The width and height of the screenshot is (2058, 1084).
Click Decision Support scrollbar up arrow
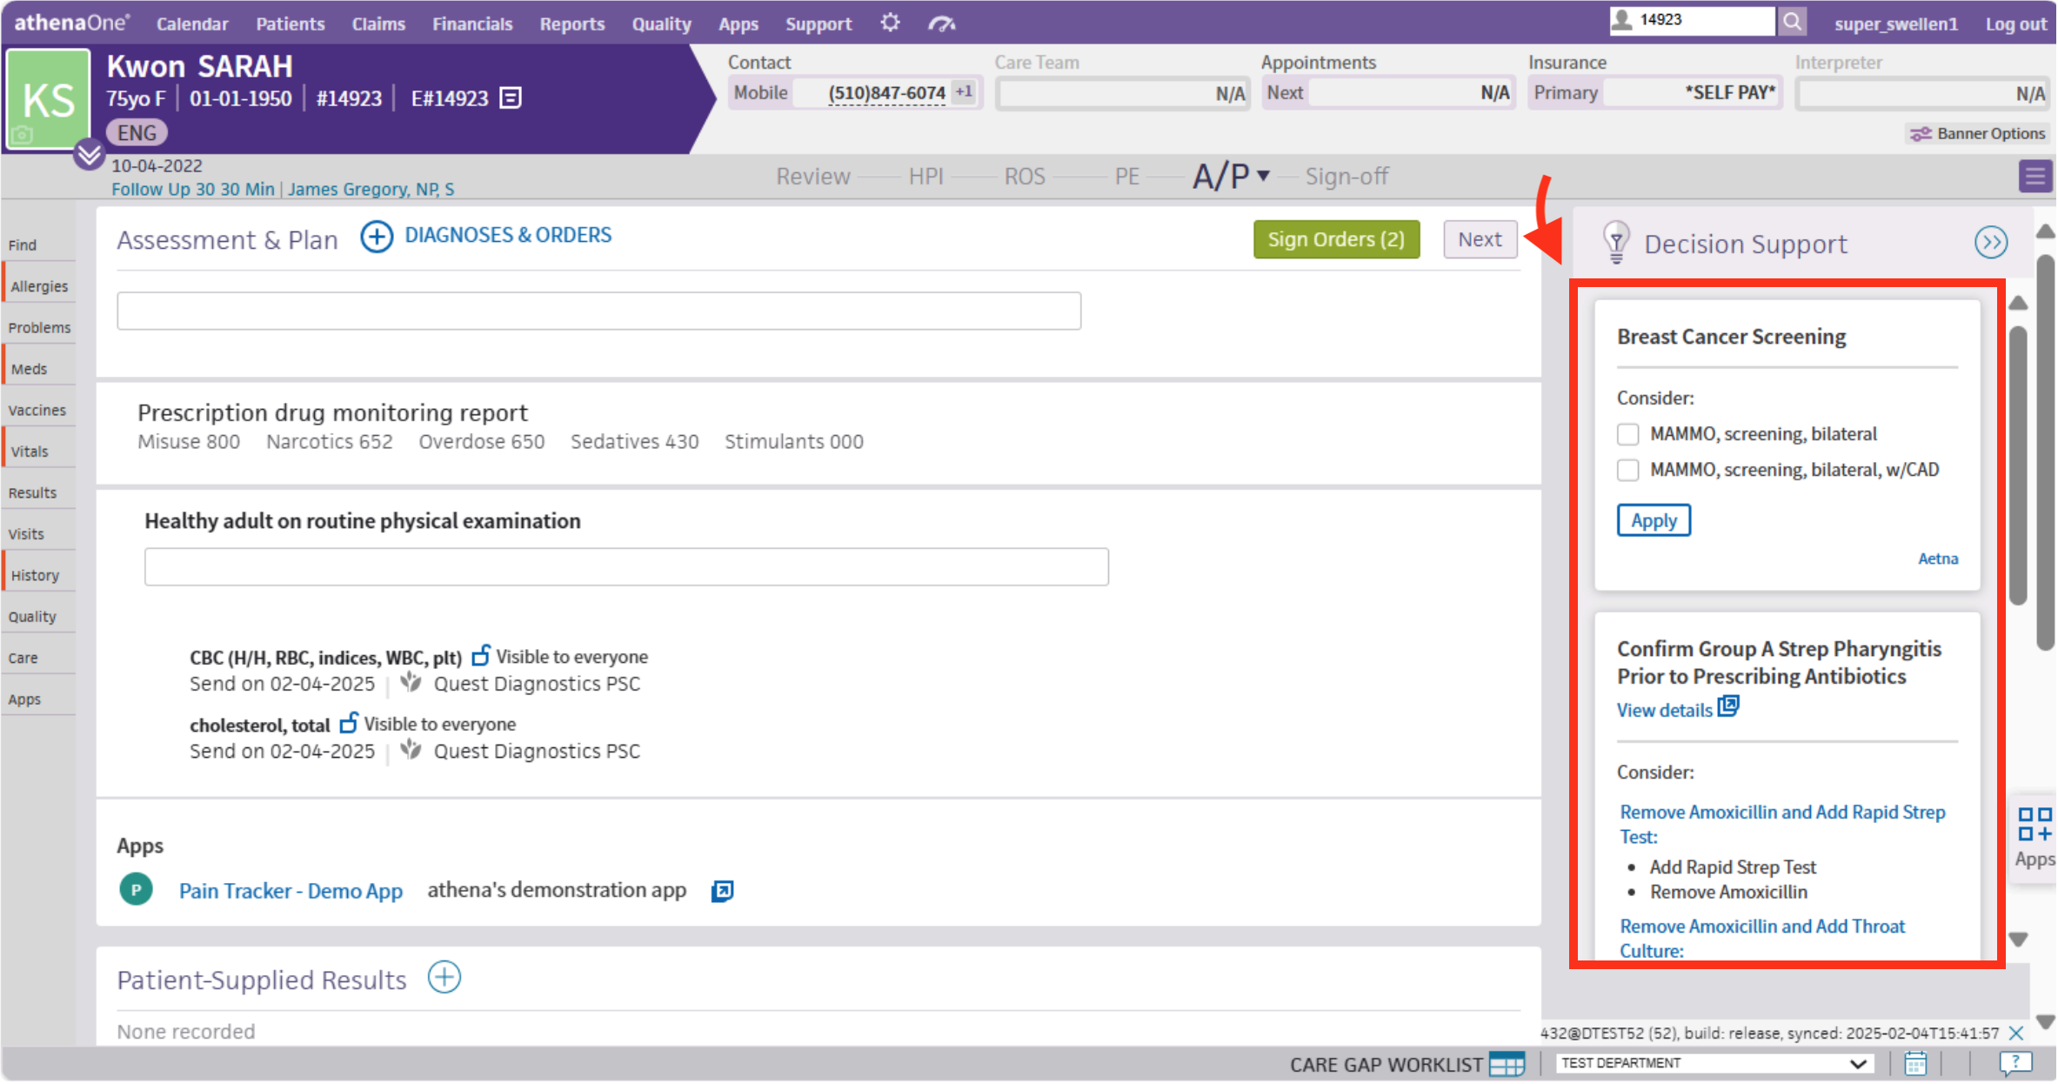point(2018,303)
